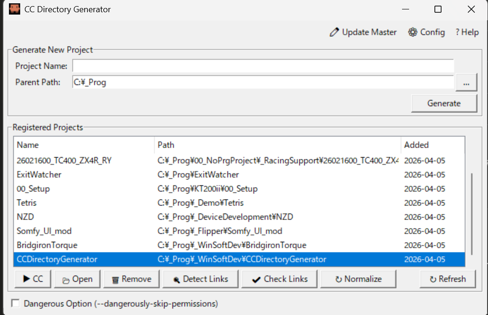Open the Help menu item
488x315 pixels.
[467, 32]
